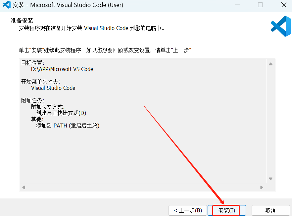Click the < 上一步(B) back button
The image size is (292, 216).
click(187, 210)
